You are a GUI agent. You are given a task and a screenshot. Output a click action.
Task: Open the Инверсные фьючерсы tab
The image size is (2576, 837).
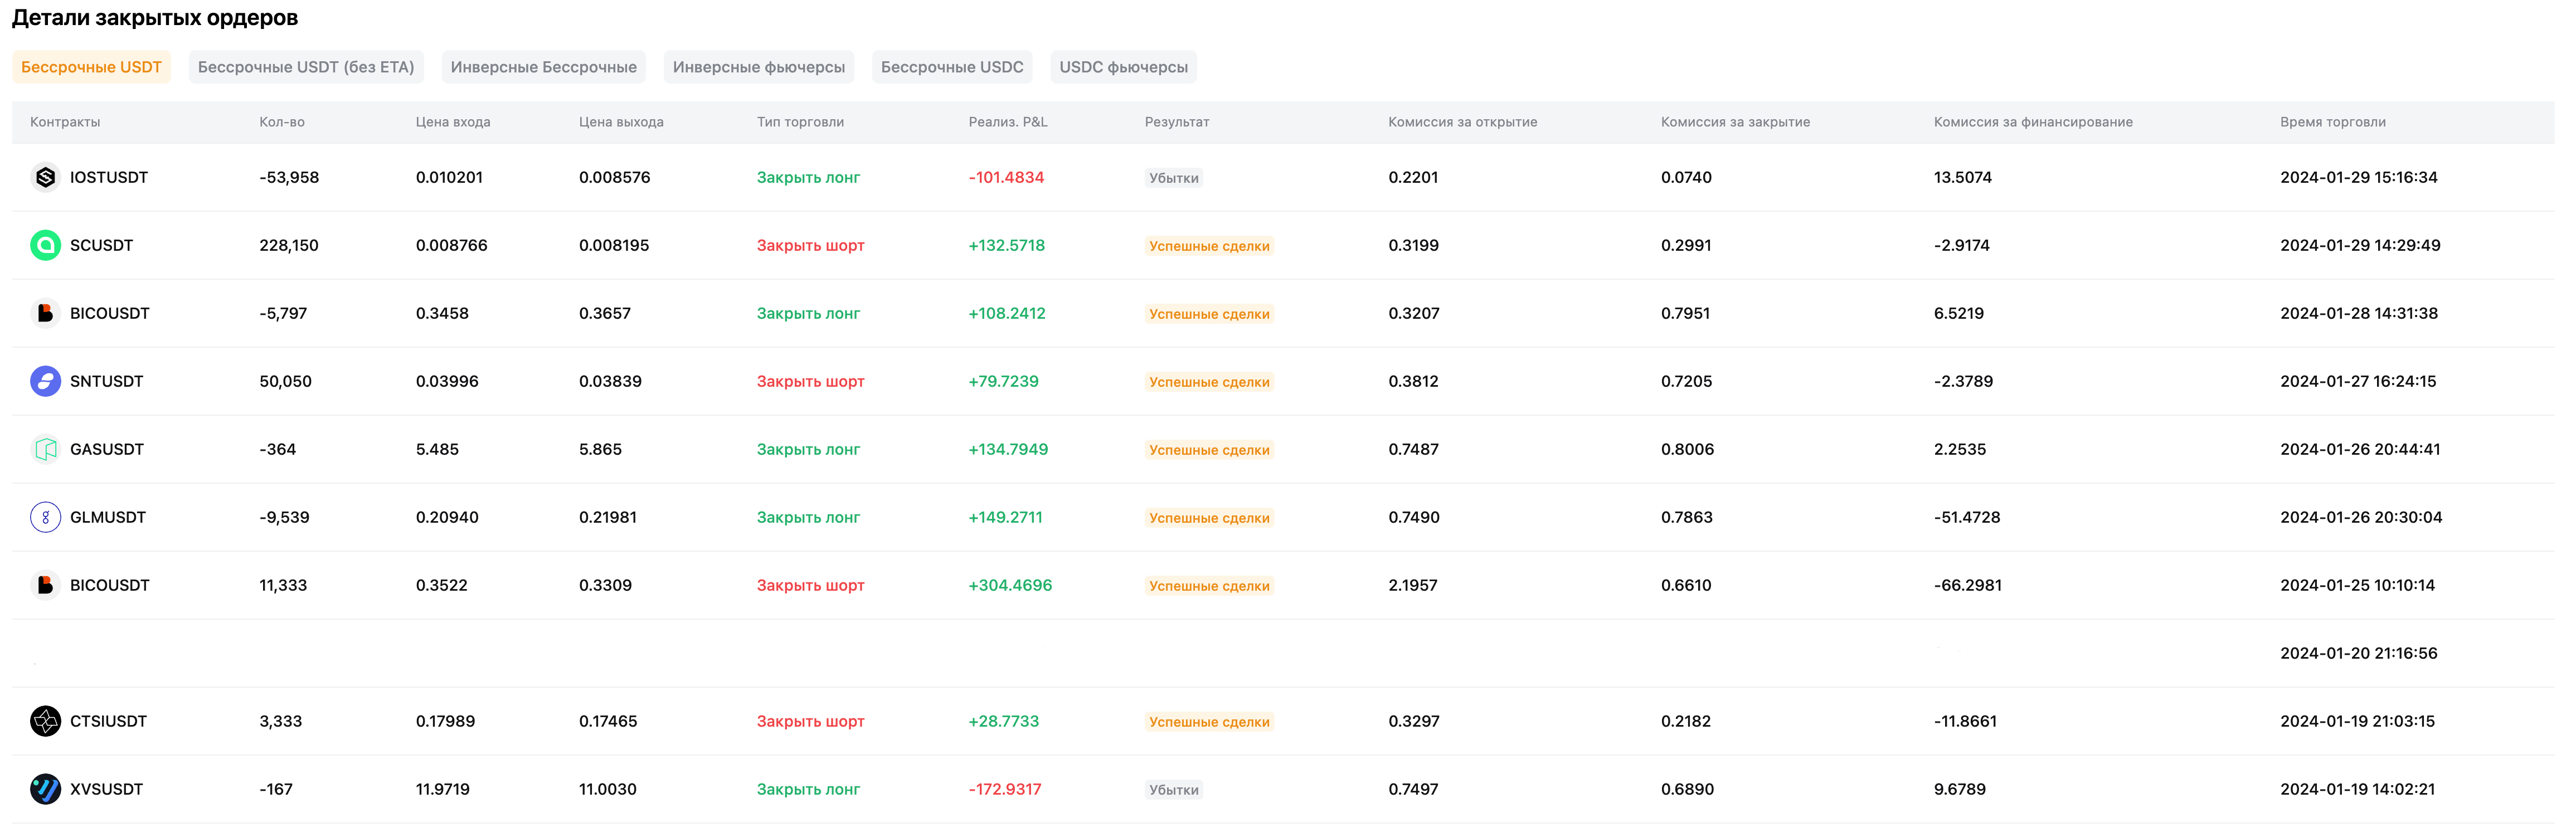[x=758, y=67]
